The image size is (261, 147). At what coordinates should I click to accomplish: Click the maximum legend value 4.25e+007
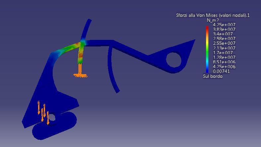(224, 25)
